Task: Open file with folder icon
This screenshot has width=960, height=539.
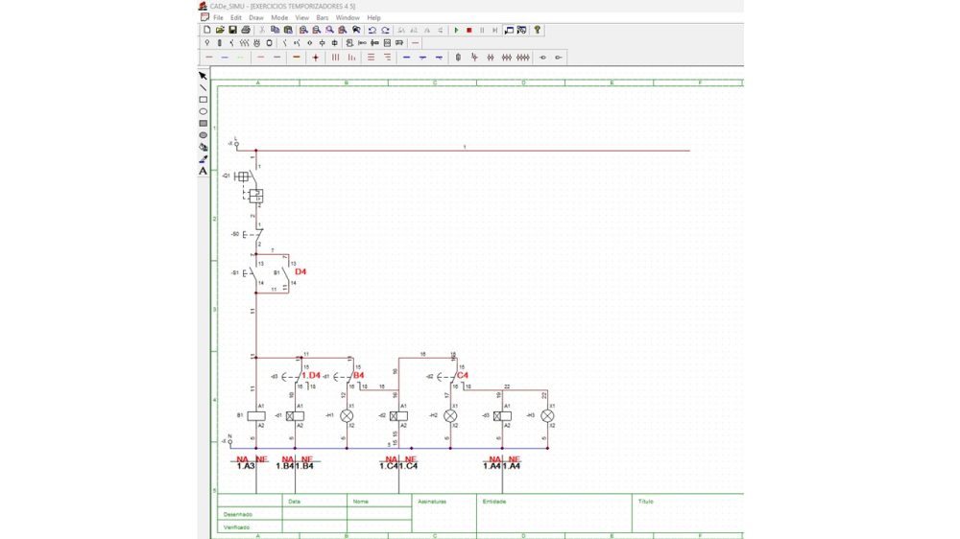Action: click(x=220, y=30)
